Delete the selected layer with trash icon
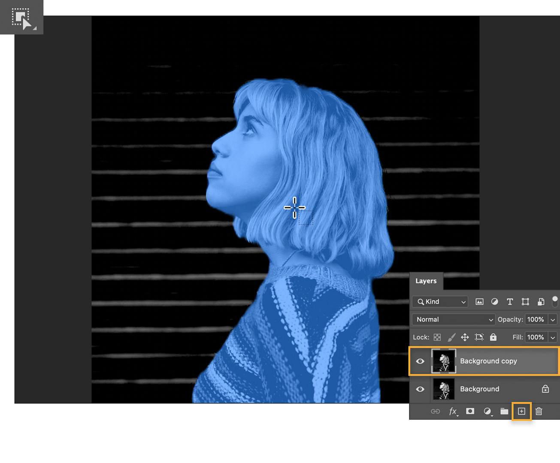 tap(539, 412)
